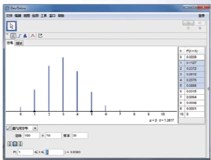Viewport: 211px width, 160px height.
Task: Select the two-sided interval probability toggle
Action: pyautogui.click(x=15, y=144)
